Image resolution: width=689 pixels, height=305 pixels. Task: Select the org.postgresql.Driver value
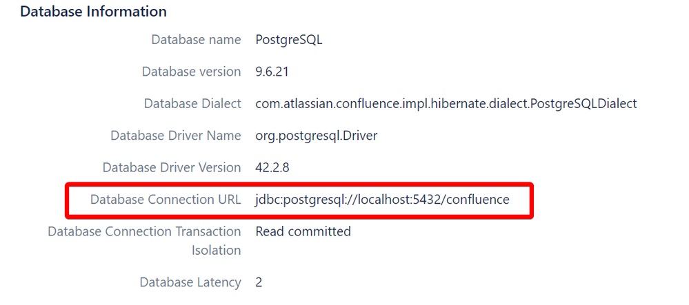(317, 136)
